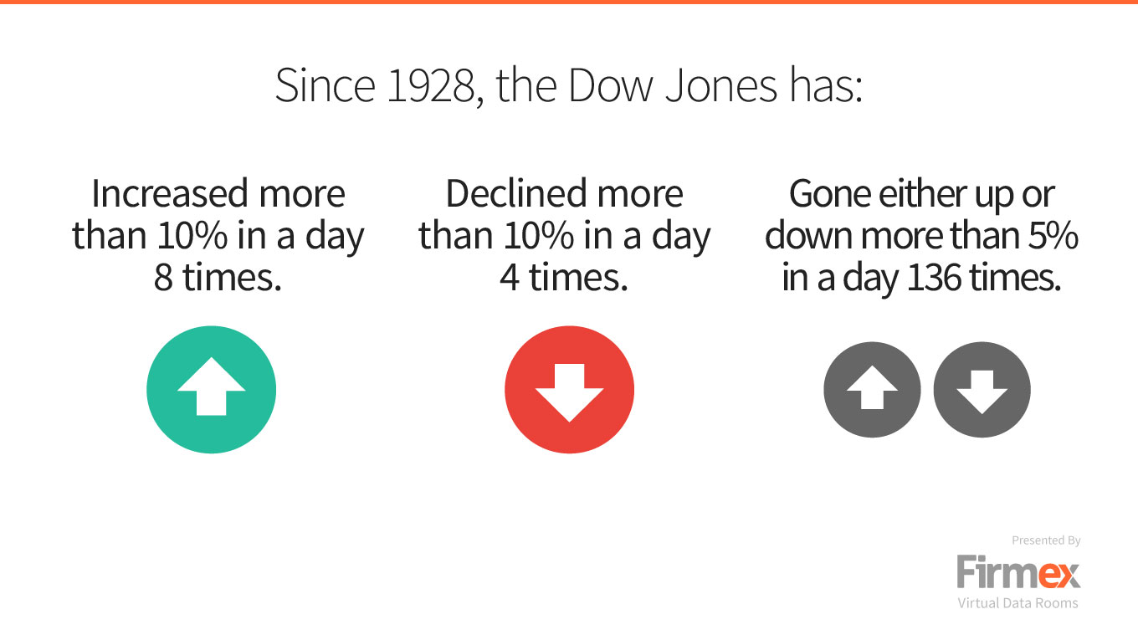Click the green up-arrow circle icon
The image size is (1138, 640).
click(212, 389)
